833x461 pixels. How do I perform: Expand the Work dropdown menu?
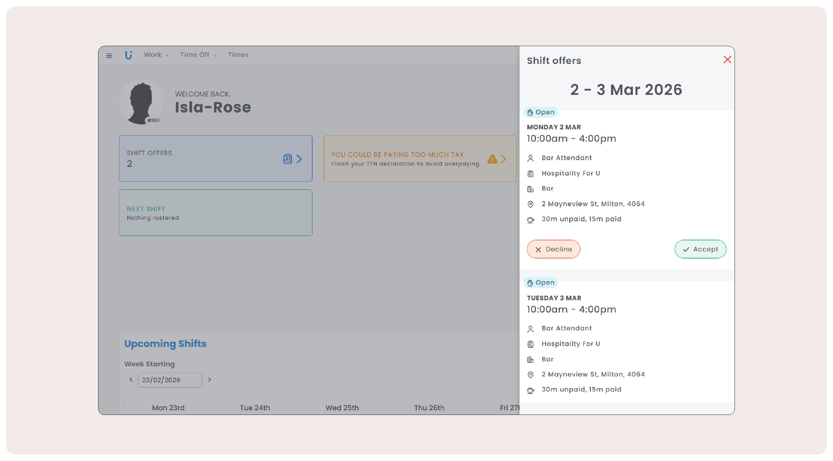(156, 55)
